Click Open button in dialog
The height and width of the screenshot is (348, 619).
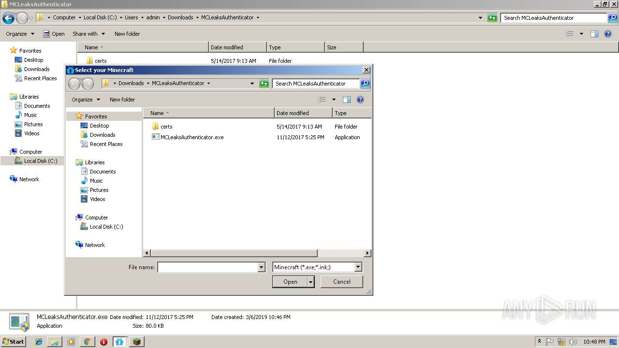(x=290, y=282)
